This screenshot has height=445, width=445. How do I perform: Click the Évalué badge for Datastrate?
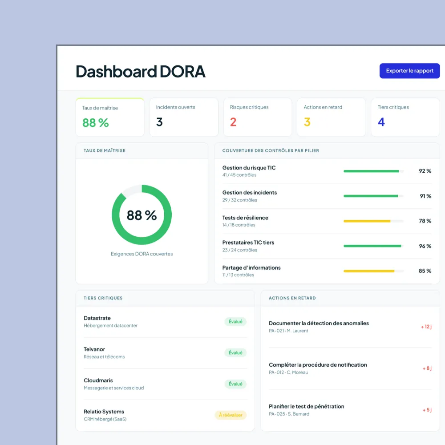point(235,322)
